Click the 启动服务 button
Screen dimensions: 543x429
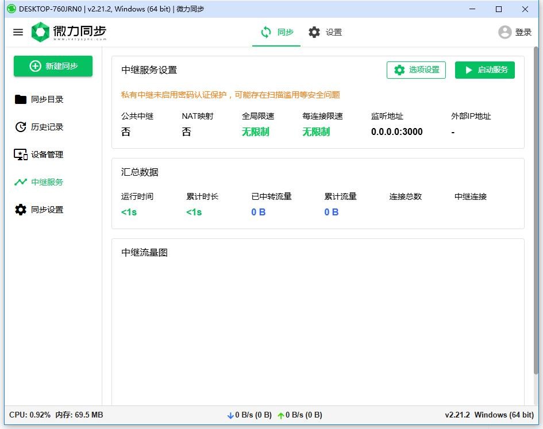point(484,70)
